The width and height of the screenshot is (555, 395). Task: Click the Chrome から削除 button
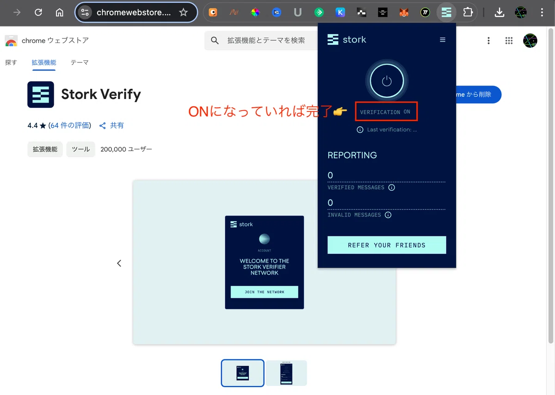(479, 94)
